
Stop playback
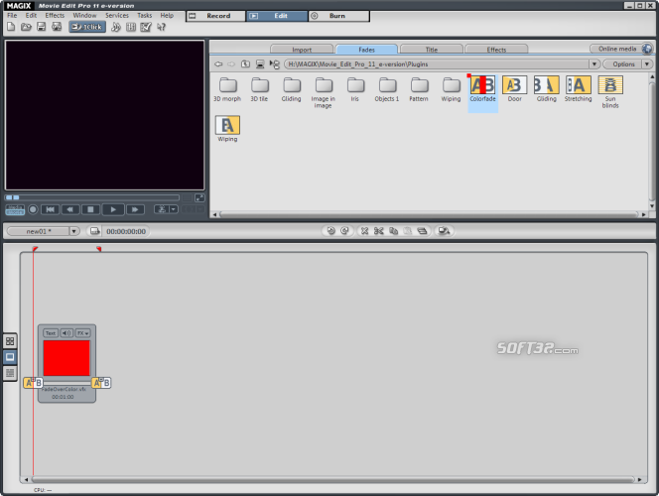(90, 209)
